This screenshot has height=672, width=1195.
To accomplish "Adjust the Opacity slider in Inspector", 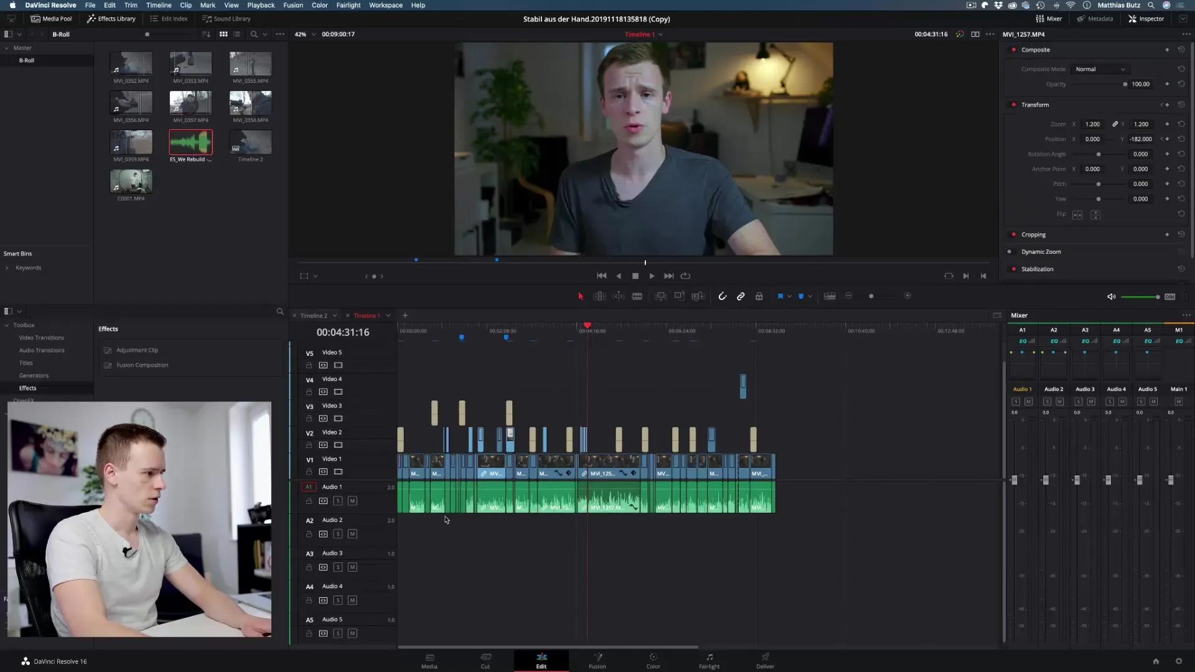I will click(x=1124, y=84).
